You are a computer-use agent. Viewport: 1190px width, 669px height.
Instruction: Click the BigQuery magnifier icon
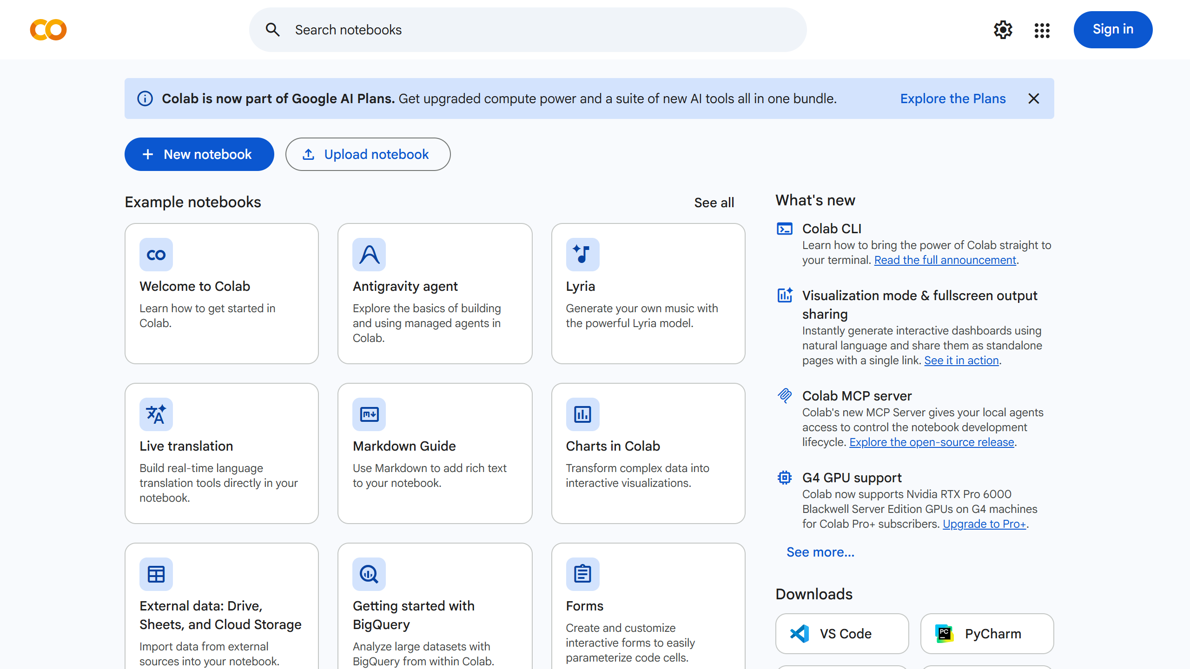pyautogui.click(x=369, y=574)
